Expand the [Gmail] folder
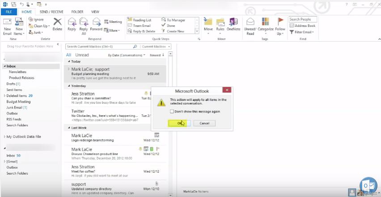The width and height of the screenshot is (381, 197). [x=4, y=162]
